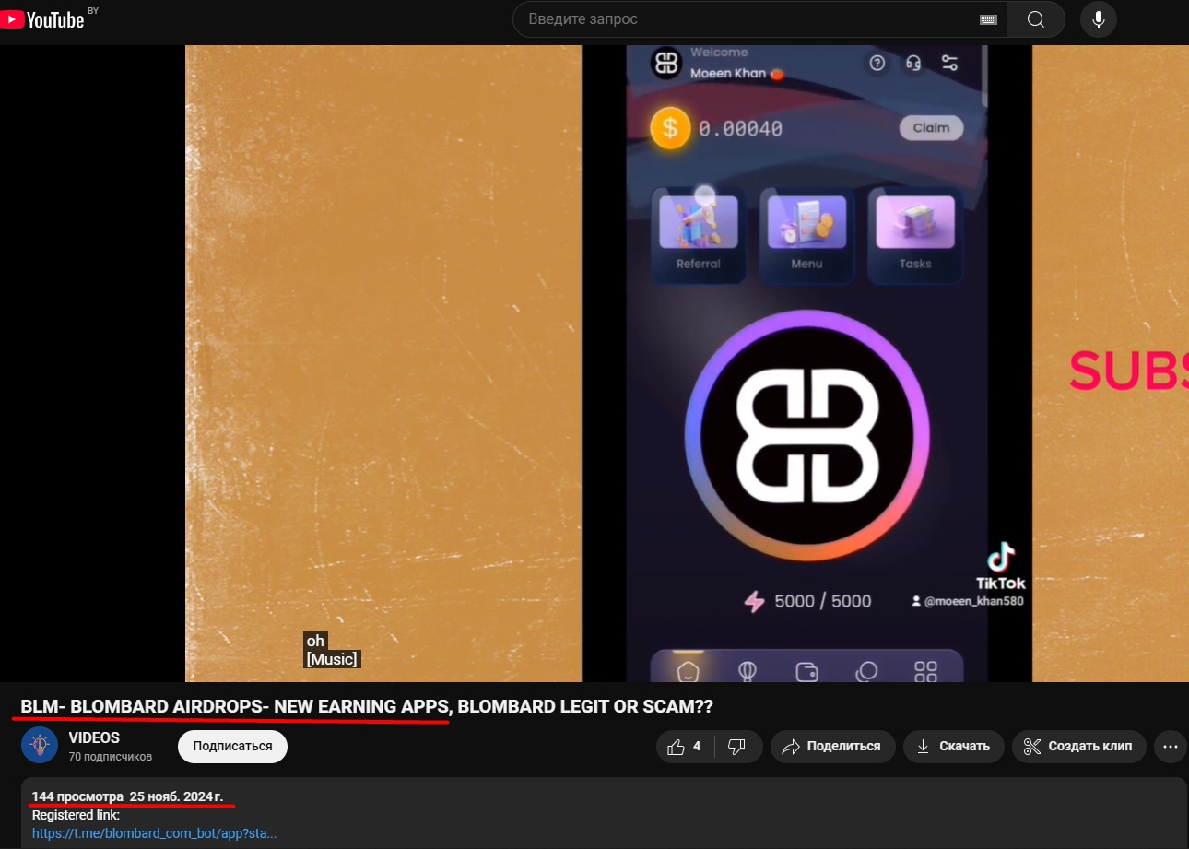Open the three-dot more actions menu

point(1171,747)
